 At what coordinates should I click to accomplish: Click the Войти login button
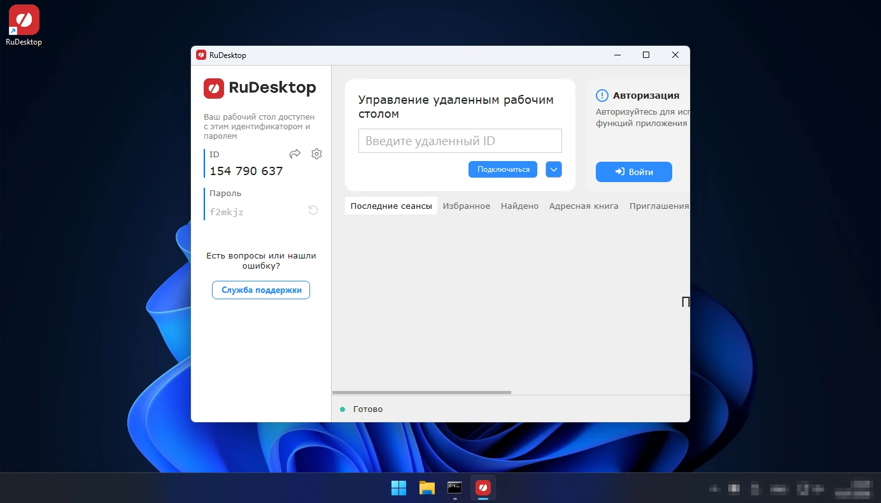(633, 172)
